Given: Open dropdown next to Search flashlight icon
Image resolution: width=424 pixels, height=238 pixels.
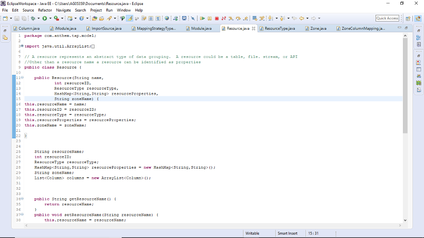Looking at the screenshot, I should click(x=115, y=18).
